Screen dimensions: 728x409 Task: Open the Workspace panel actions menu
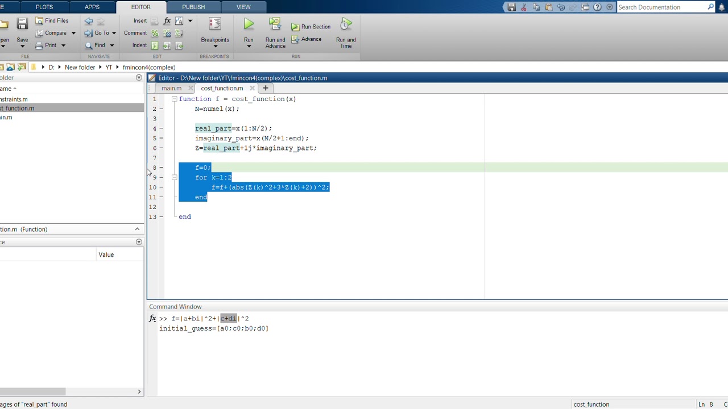tap(139, 242)
